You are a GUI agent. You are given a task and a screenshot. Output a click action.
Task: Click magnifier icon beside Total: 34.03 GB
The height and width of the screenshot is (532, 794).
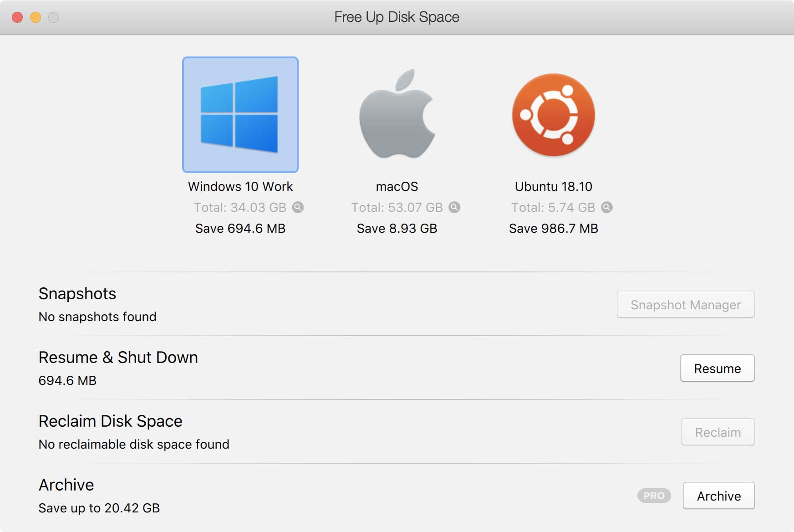[298, 208]
